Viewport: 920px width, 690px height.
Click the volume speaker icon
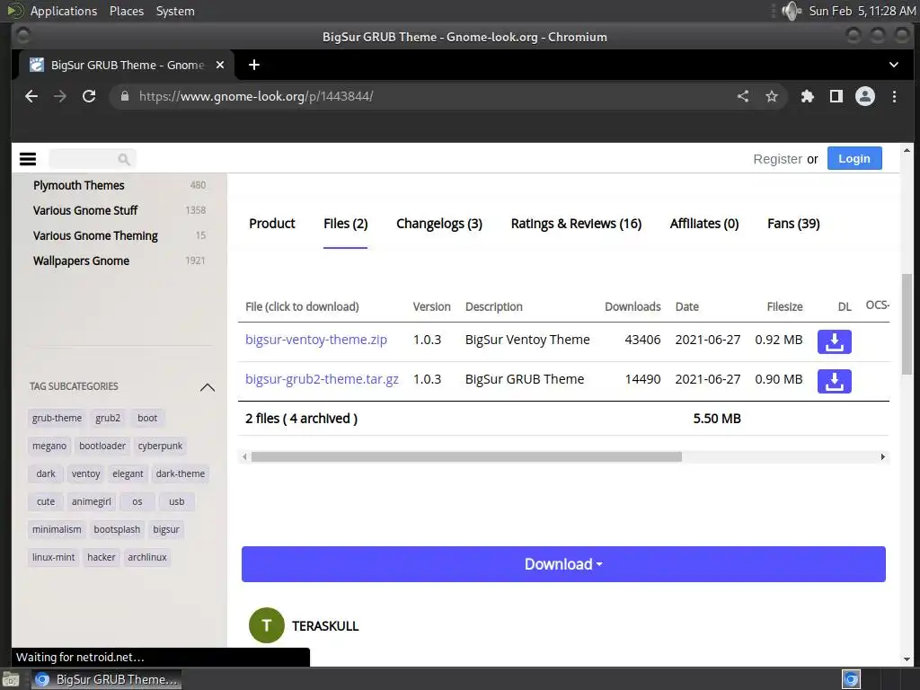791,11
